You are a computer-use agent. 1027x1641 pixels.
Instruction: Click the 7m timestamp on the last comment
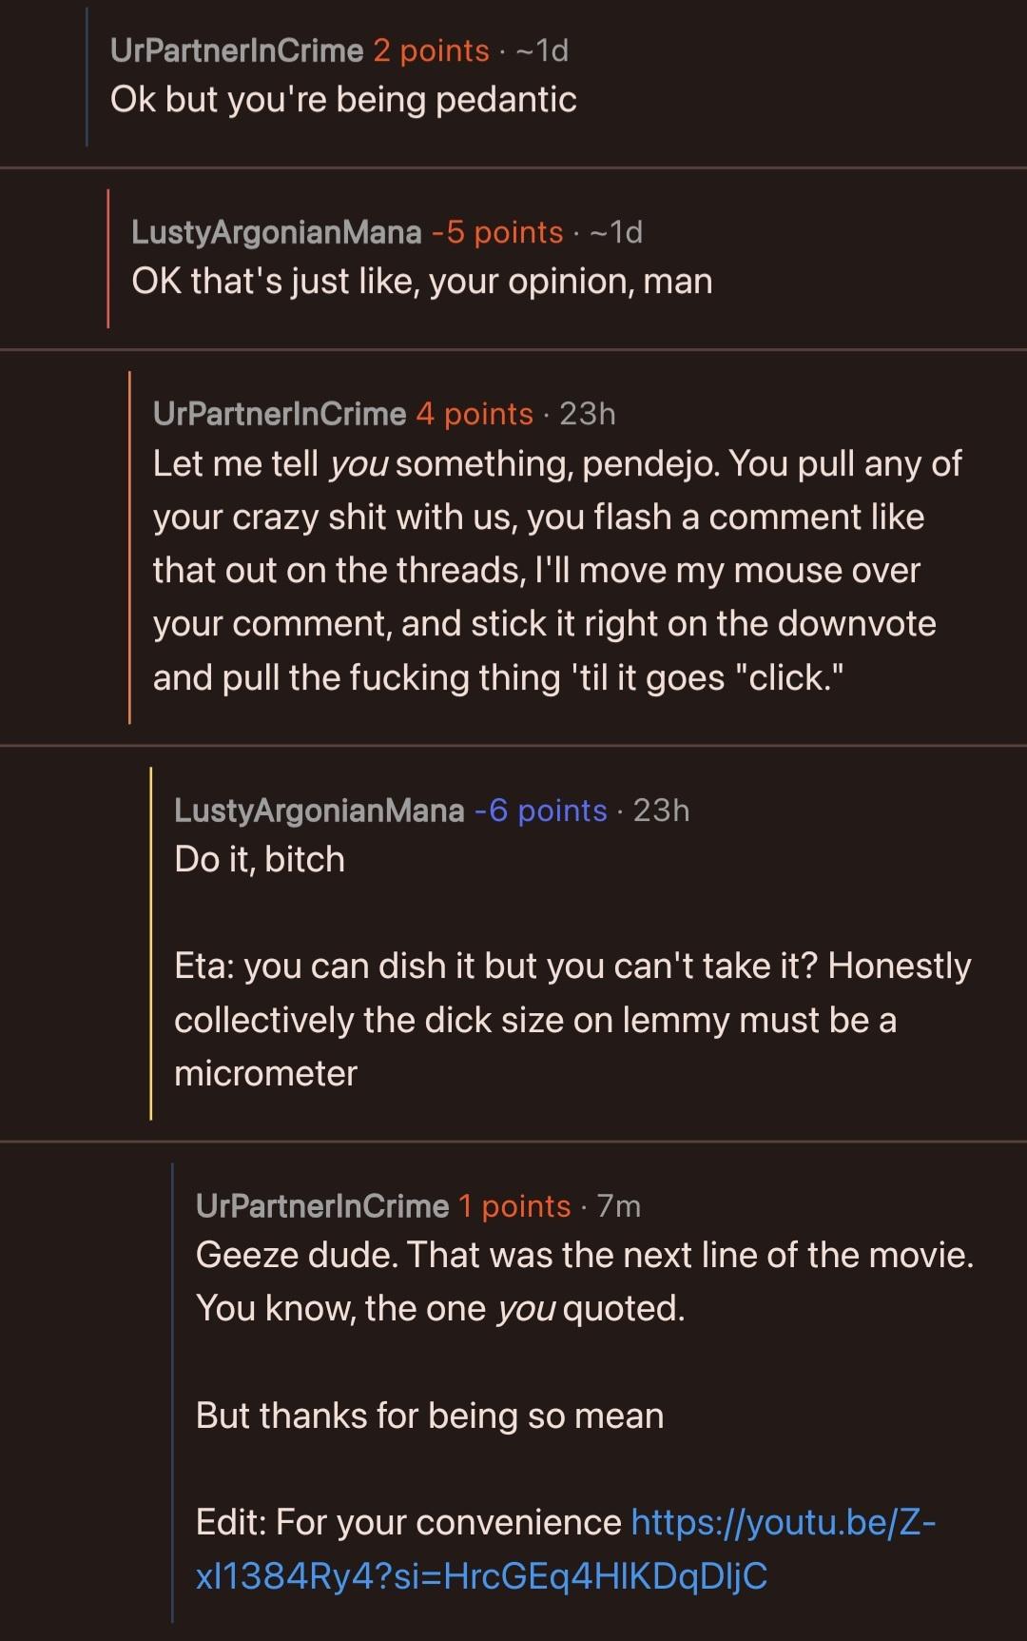point(619,1206)
